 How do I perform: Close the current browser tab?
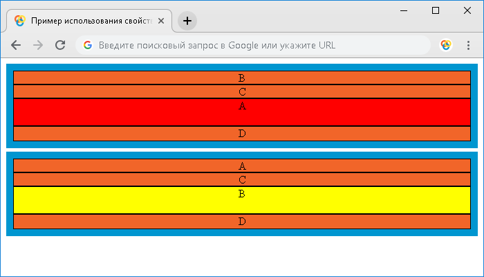tap(161, 21)
